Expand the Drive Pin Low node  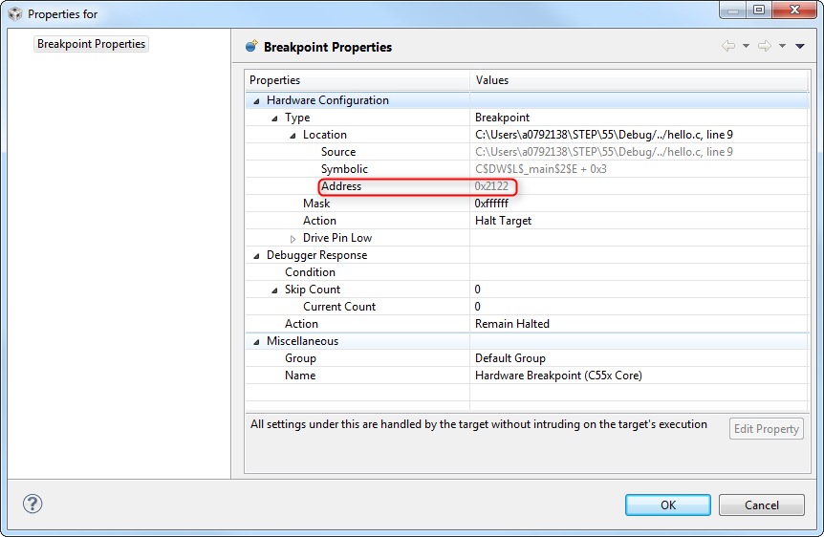293,238
